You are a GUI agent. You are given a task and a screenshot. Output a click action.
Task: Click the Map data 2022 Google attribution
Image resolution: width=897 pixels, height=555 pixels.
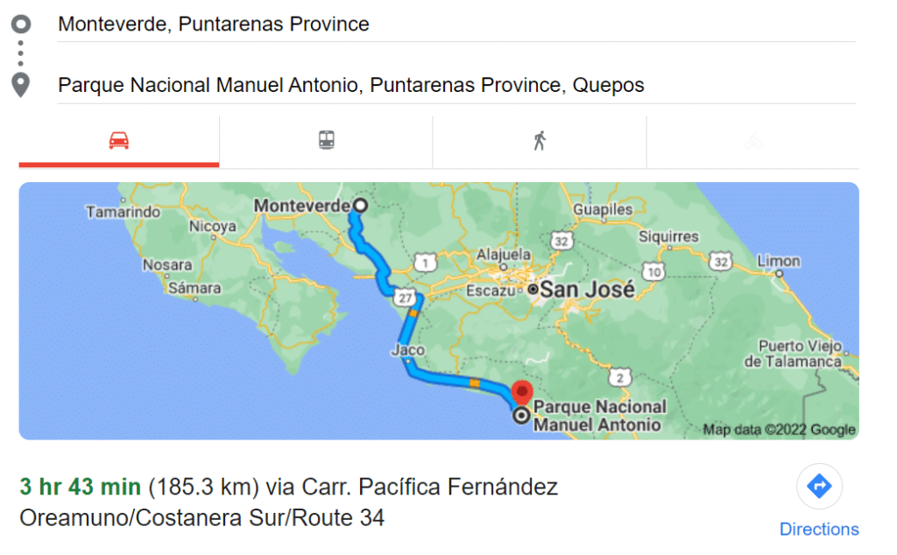coord(778,430)
